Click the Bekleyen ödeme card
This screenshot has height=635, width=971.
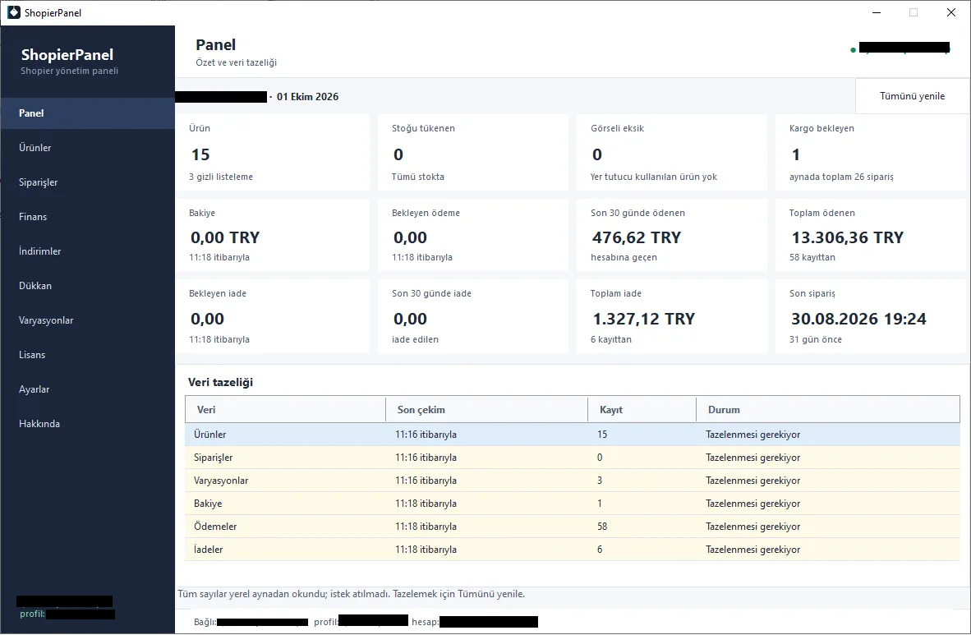click(473, 235)
